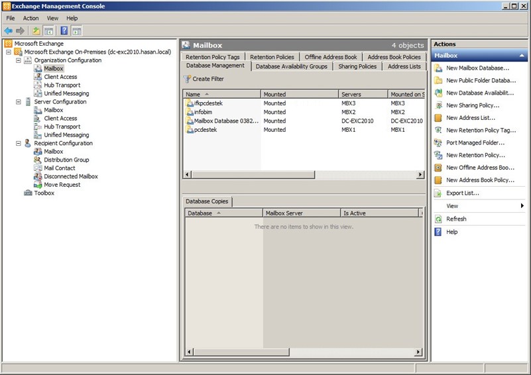Switch to Database Availability Groups tab
The image size is (531, 375).
point(292,66)
